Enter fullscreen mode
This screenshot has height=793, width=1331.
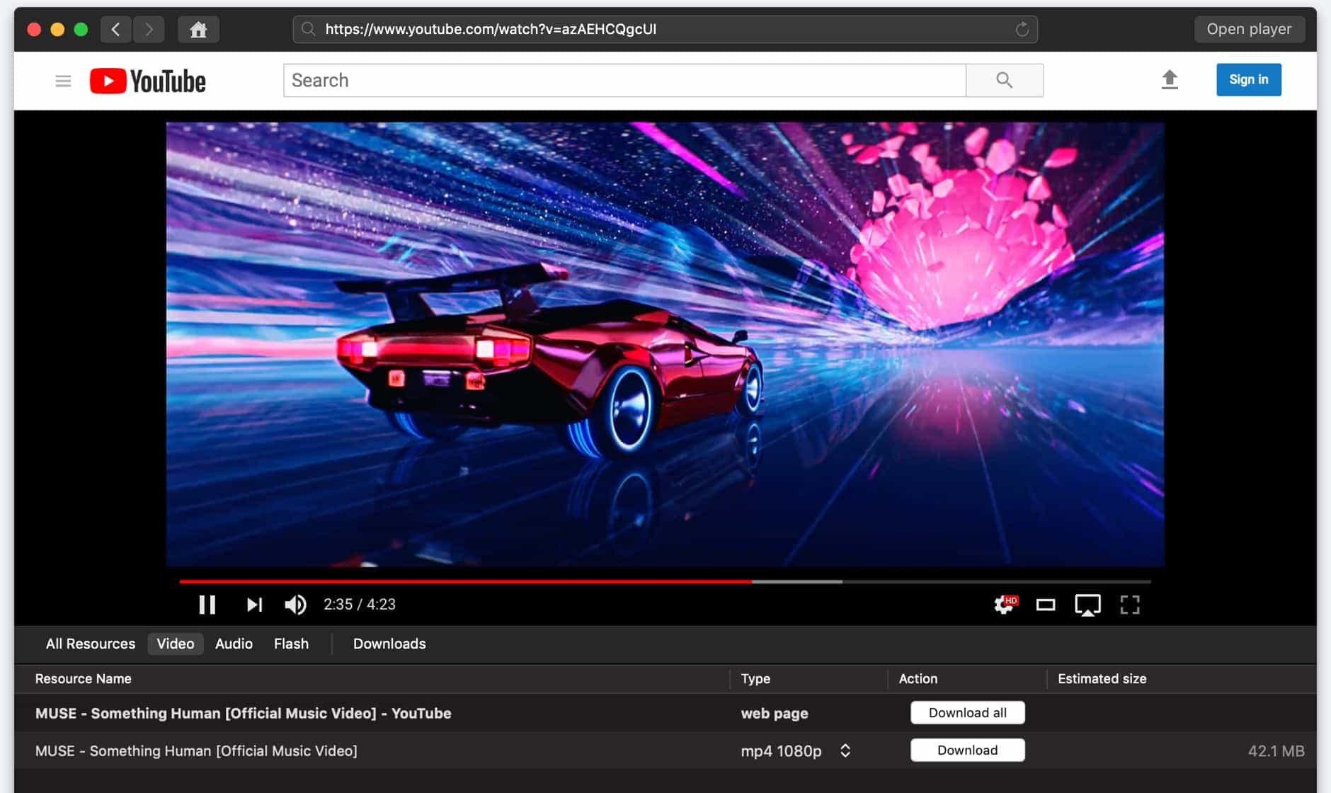click(x=1130, y=605)
